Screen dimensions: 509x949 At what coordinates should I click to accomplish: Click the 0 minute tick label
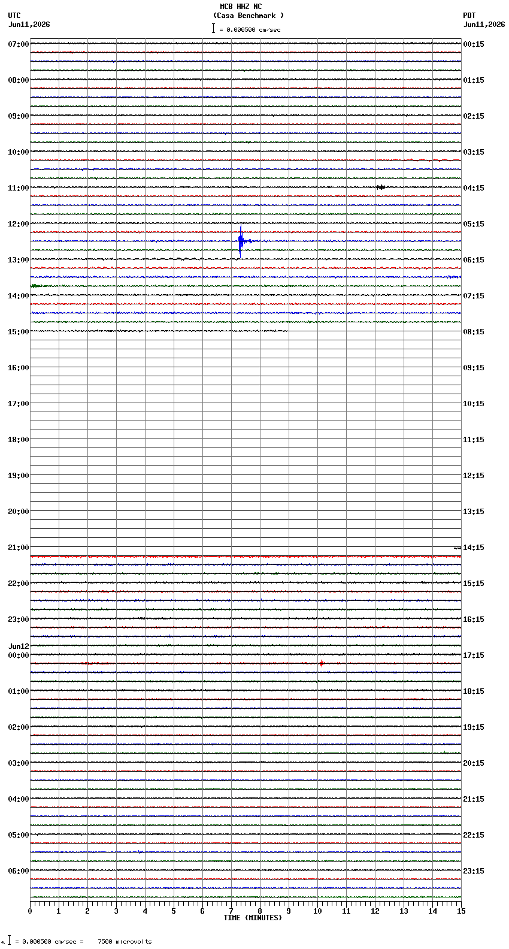[x=30, y=911]
